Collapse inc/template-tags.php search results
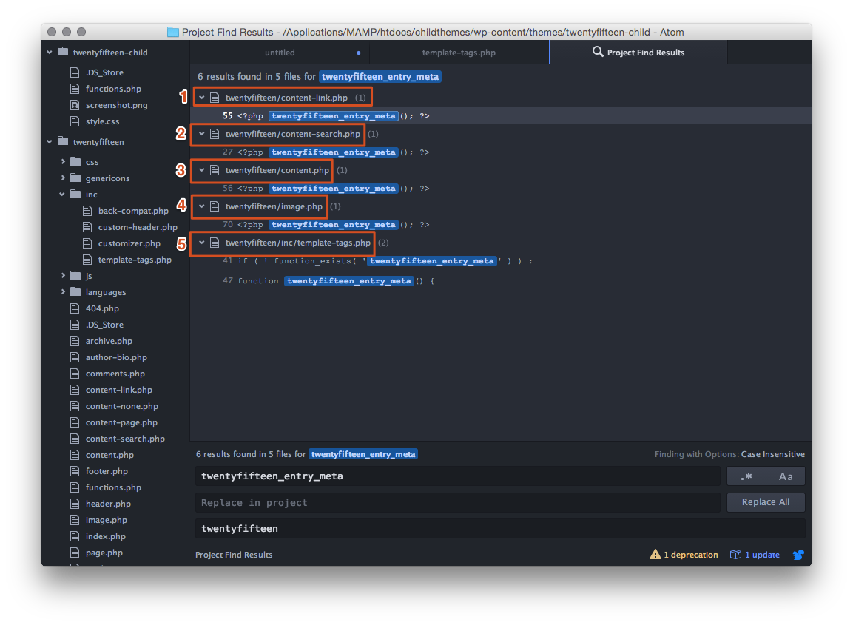The width and height of the screenshot is (853, 625). click(202, 243)
